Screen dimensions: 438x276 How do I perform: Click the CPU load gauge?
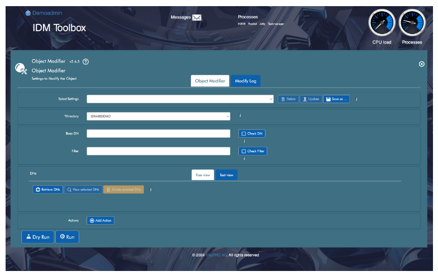(382, 23)
